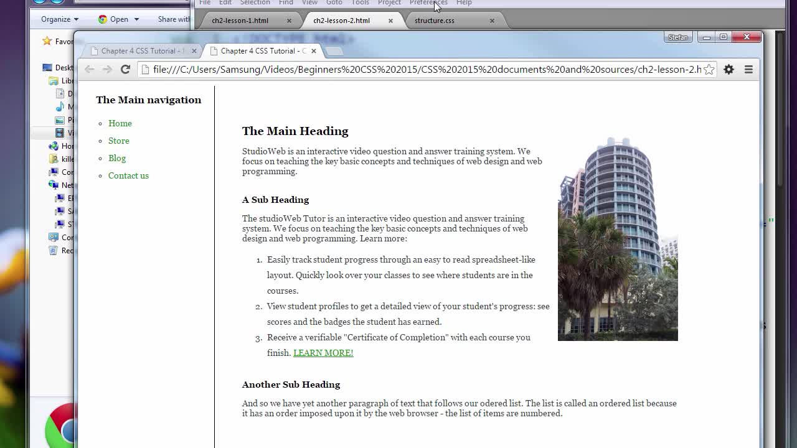This screenshot has width=797, height=448.
Task: Select the Music library icon in Explorer
Action: (60, 107)
